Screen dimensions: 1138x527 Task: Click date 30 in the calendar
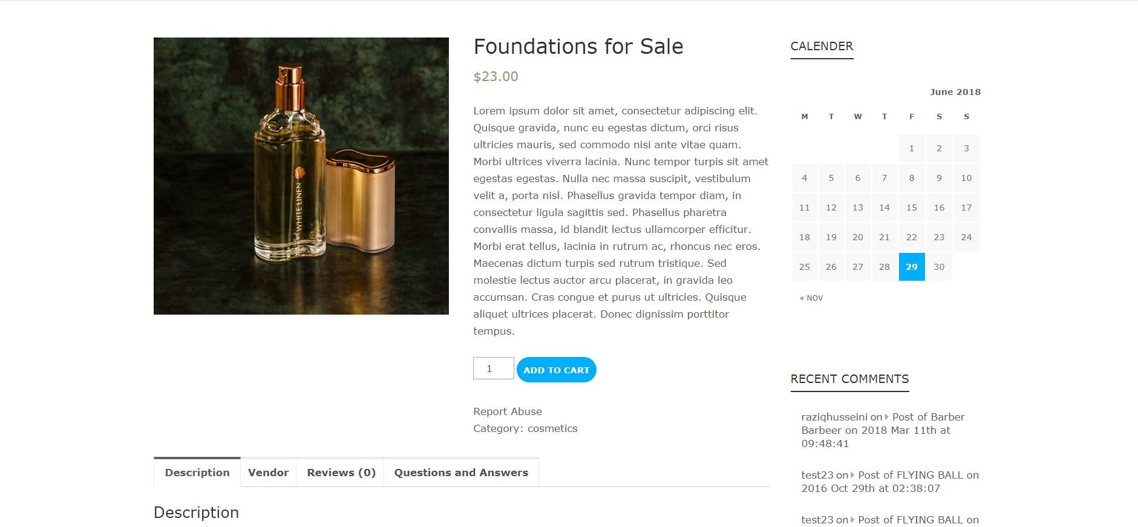[939, 267]
